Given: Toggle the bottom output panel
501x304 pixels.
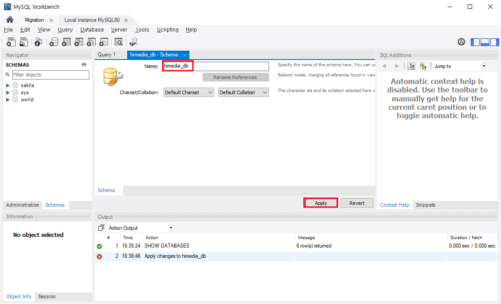Looking at the screenshot, I should 485,42.
